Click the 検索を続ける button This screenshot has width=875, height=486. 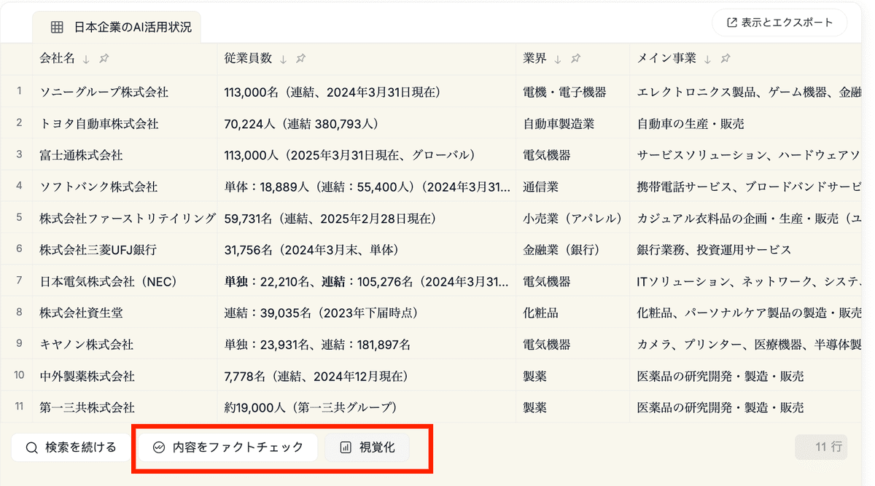pos(71,447)
